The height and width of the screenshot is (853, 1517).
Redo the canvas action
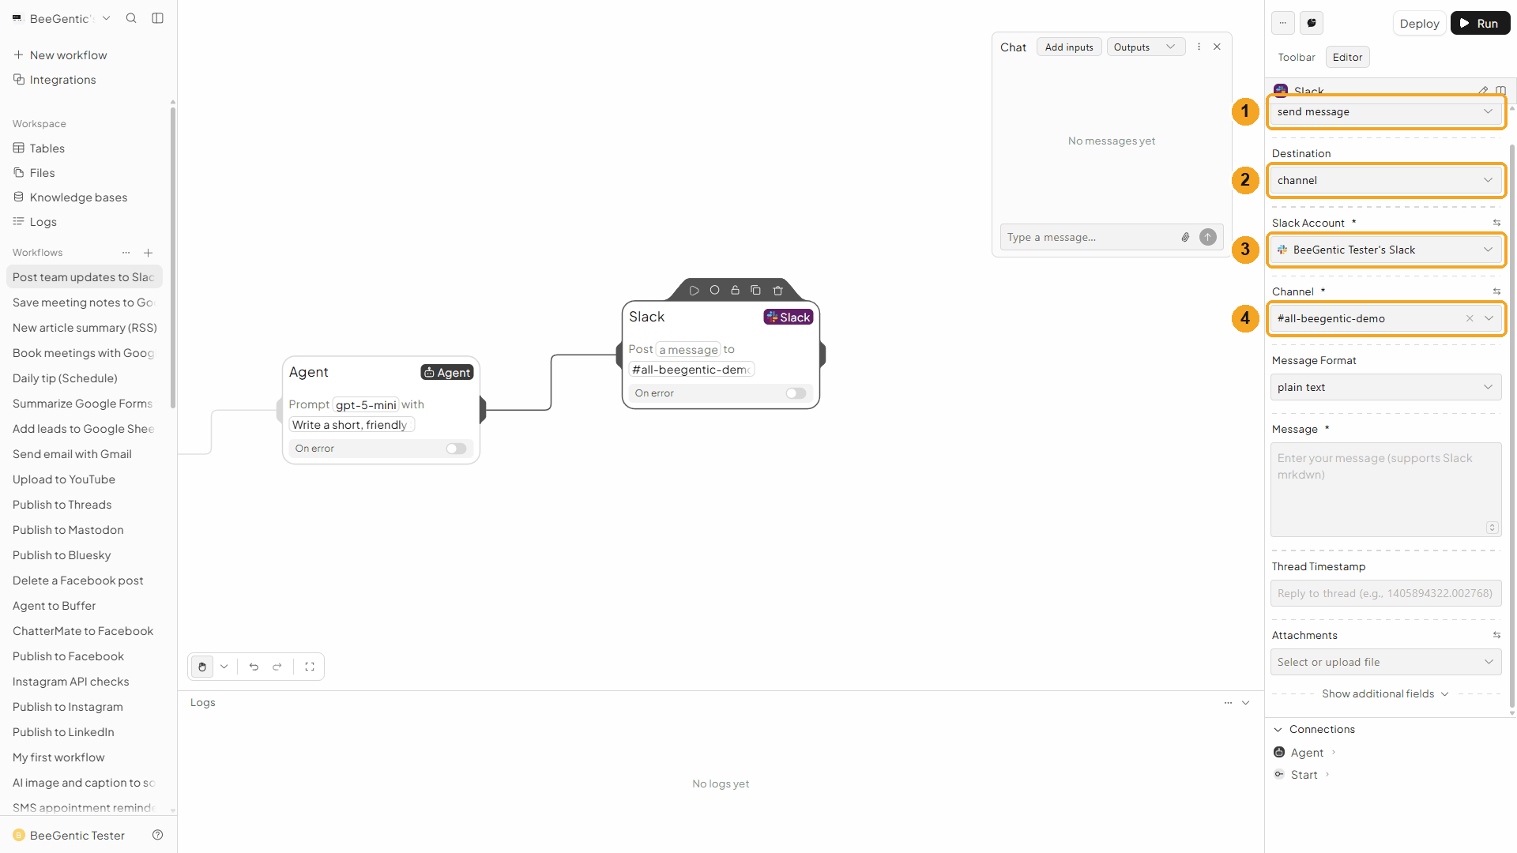[x=277, y=667]
